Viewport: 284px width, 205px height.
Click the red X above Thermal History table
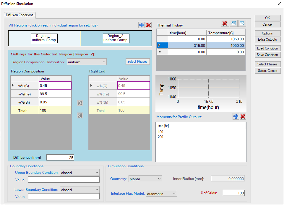(225, 24)
